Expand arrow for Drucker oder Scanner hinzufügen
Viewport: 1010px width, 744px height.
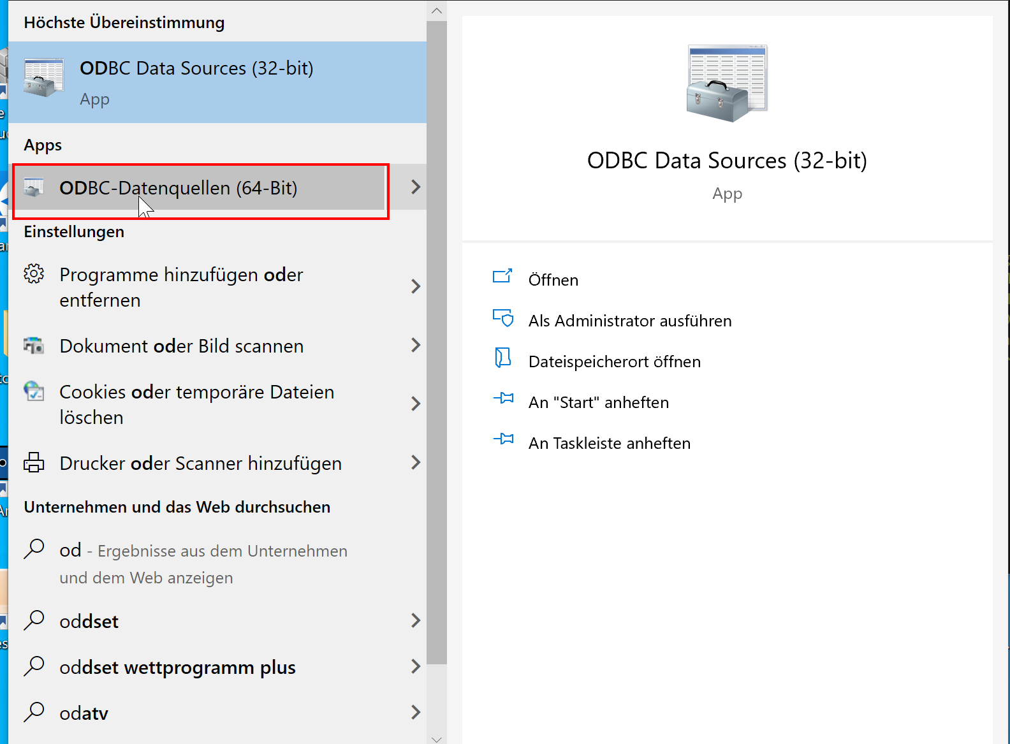pyautogui.click(x=416, y=463)
